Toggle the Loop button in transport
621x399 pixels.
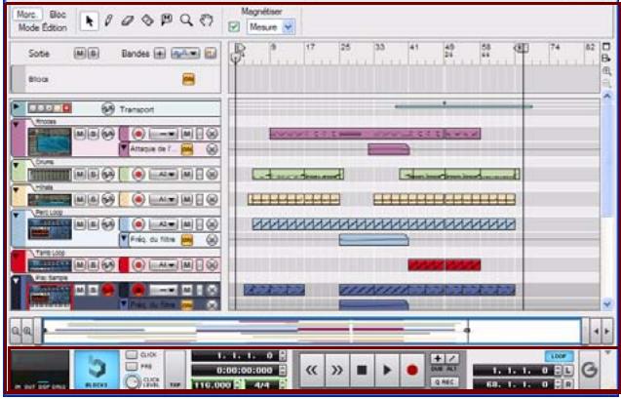tap(559, 356)
